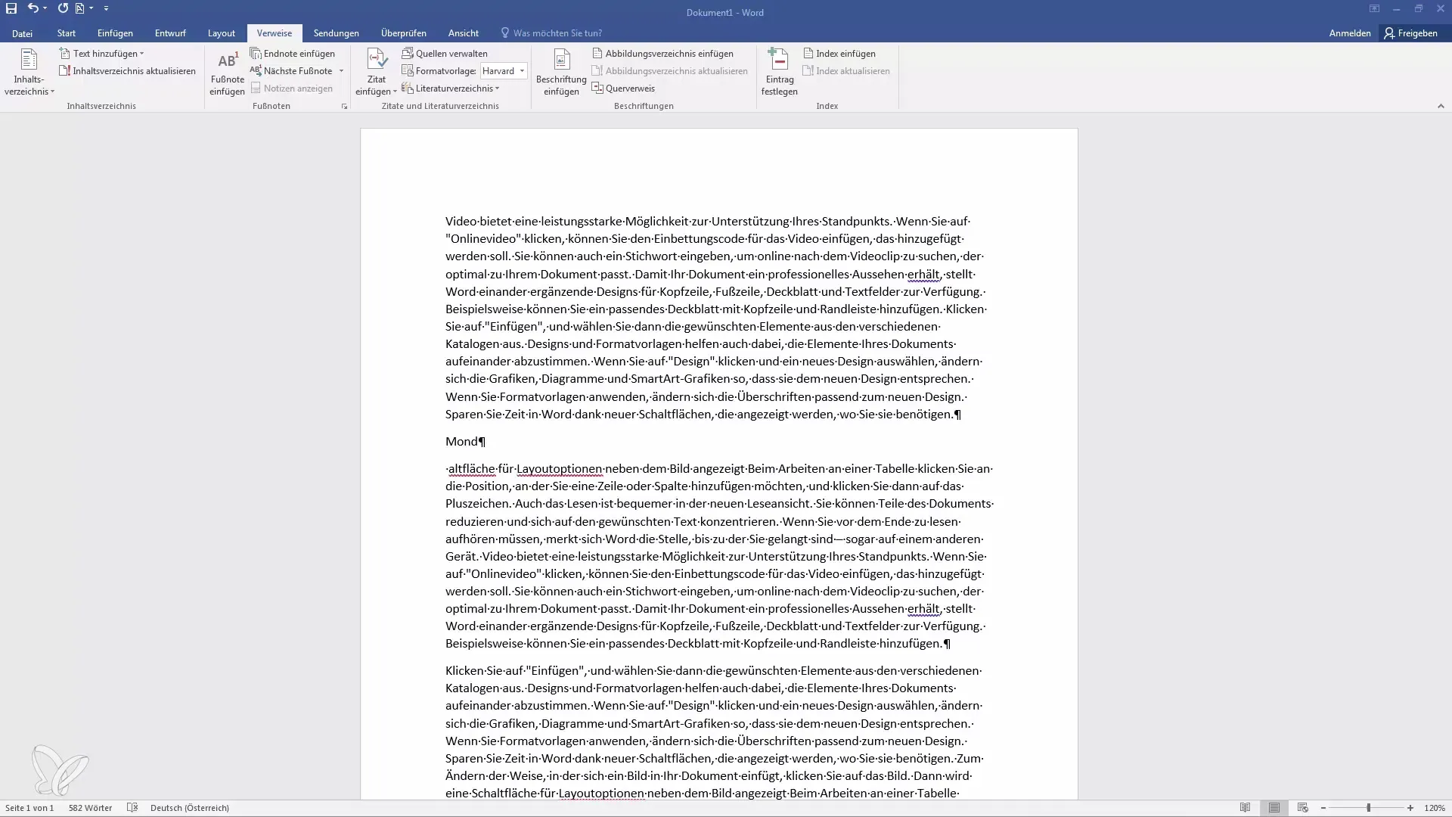Switch to Read Mode view
Image resolution: width=1452 pixels, height=817 pixels.
click(1245, 808)
